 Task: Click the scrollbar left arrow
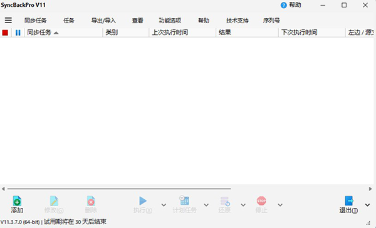3,189
